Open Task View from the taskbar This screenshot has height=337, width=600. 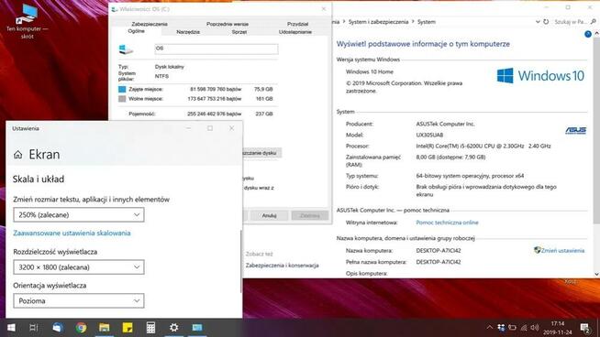point(34,328)
